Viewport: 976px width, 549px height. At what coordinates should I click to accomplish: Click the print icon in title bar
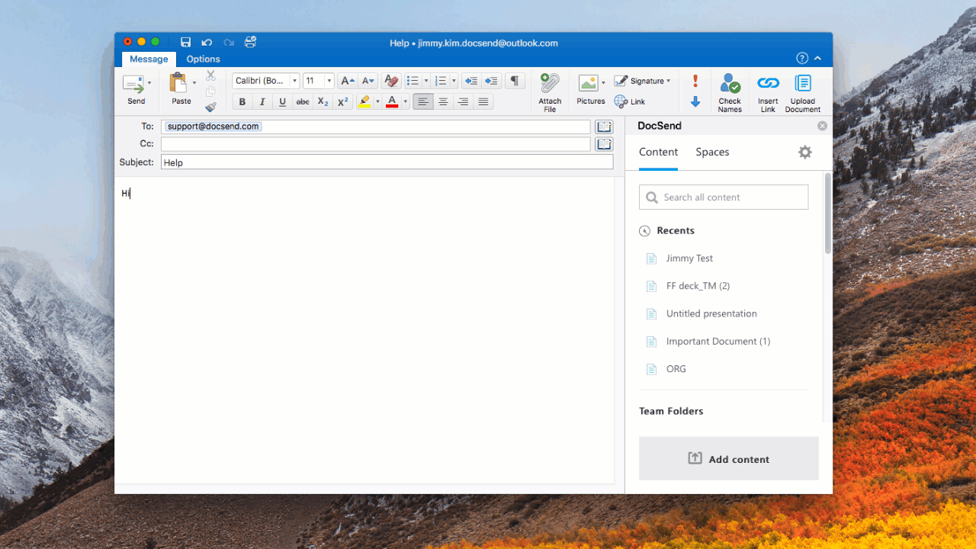[x=250, y=43]
